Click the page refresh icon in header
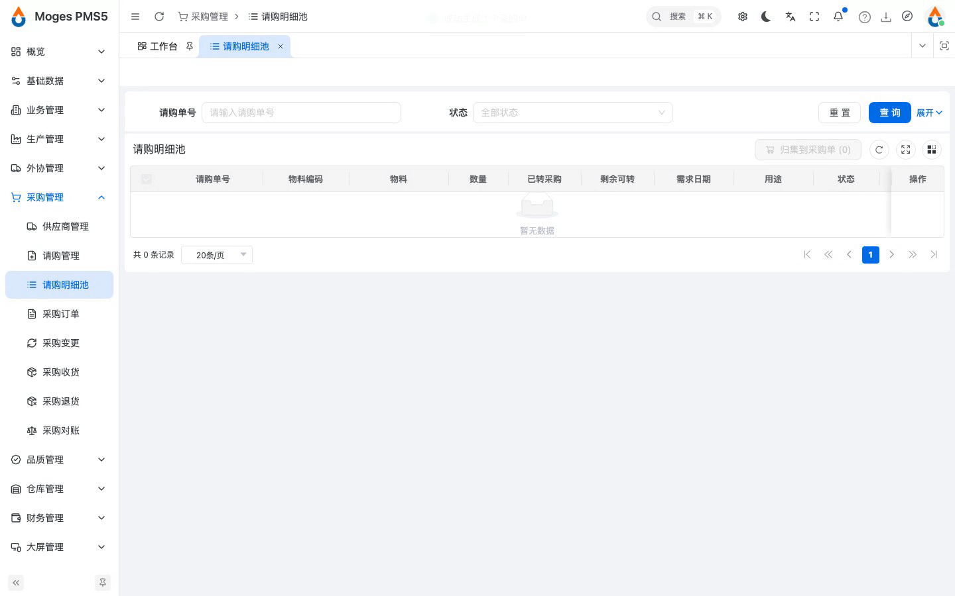This screenshot has width=955, height=596. tap(159, 17)
